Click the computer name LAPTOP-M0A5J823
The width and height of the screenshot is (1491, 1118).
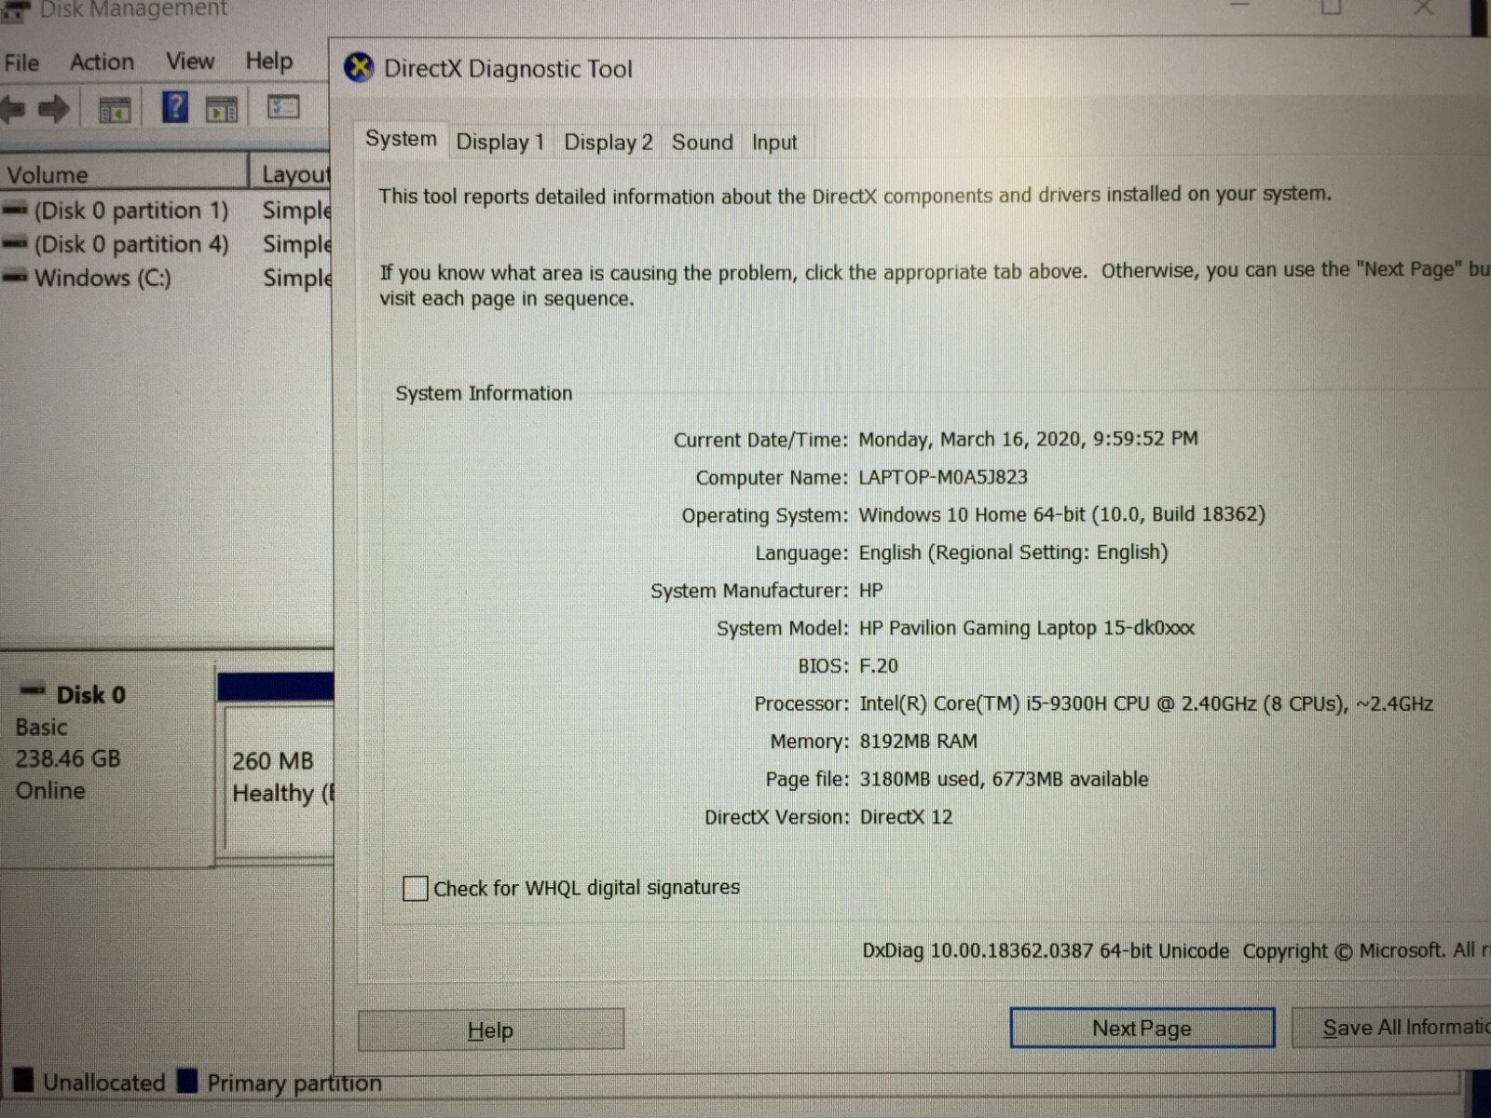[943, 477]
